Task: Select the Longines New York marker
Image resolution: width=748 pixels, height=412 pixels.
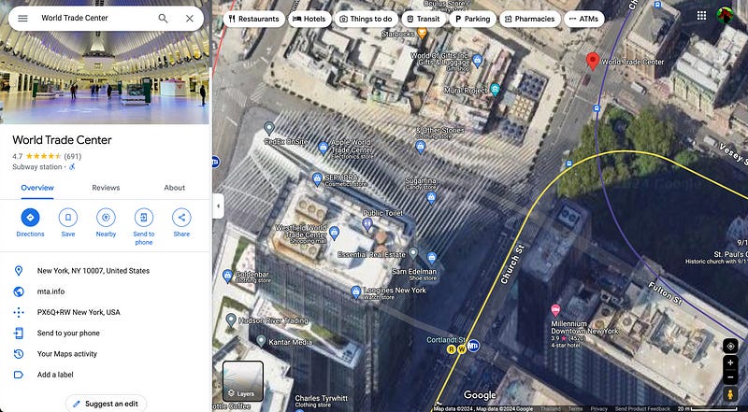Action: [355, 291]
